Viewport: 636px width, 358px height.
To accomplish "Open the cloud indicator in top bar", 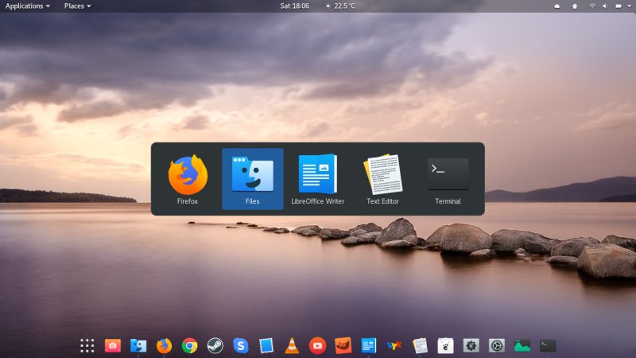I will pos(556,6).
